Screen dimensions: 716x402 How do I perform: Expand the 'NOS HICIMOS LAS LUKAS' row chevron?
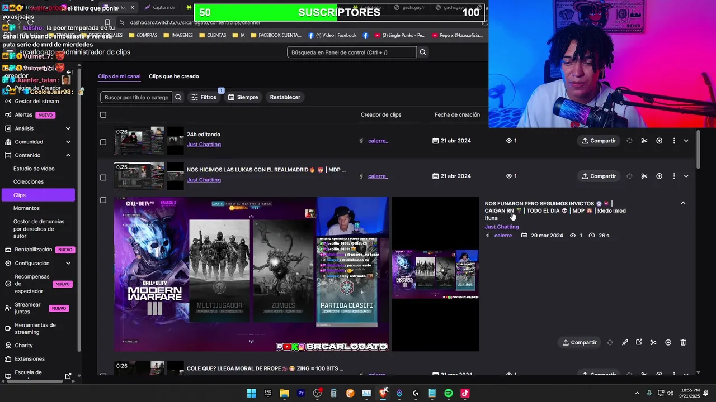686,176
